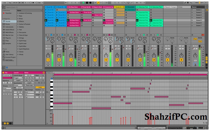Viewport: 210px width, 131px height.
Task: Click track 6 activator button
Action: [106, 60]
